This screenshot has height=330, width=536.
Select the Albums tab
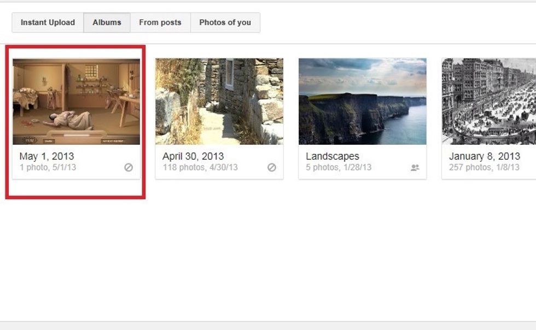click(107, 22)
